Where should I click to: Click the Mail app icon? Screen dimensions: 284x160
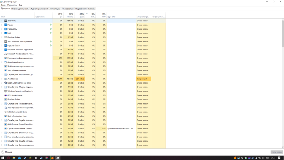5,33
